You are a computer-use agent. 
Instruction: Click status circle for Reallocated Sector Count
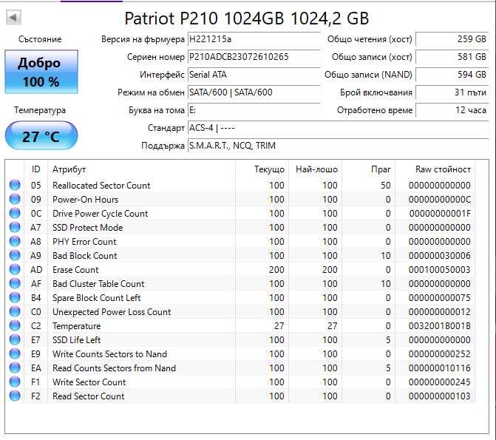pos(15,185)
